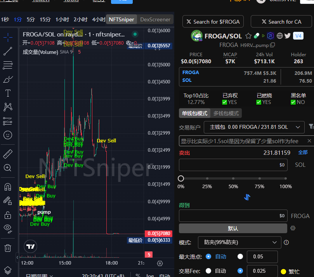Screen dimensions: 314x277
Task: Select the trend line drawing tool
Action: [x=8, y=51]
